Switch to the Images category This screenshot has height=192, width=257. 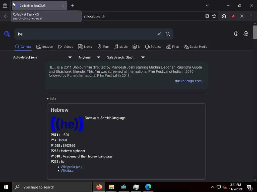tap(45, 47)
